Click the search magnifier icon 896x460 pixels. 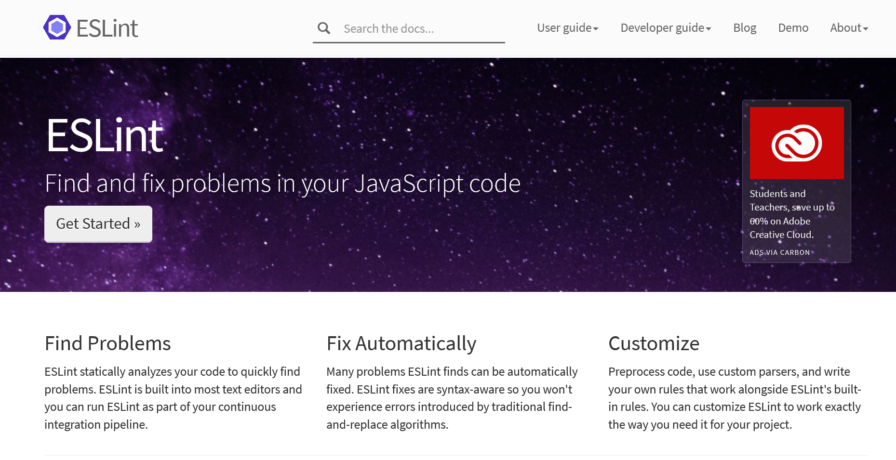(323, 28)
